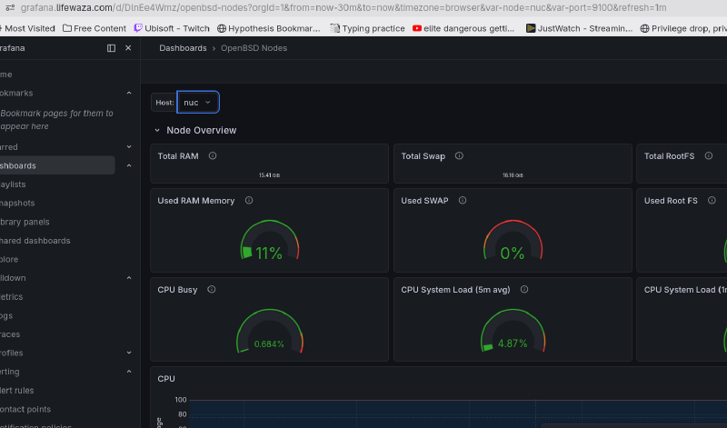Open Contact points in the sidebar
Image resolution: width=727 pixels, height=428 pixels.
pyautogui.click(x=25, y=410)
